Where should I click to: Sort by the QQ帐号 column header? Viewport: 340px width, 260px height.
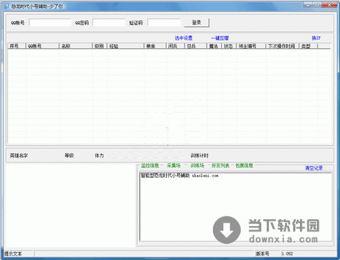coord(43,46)
